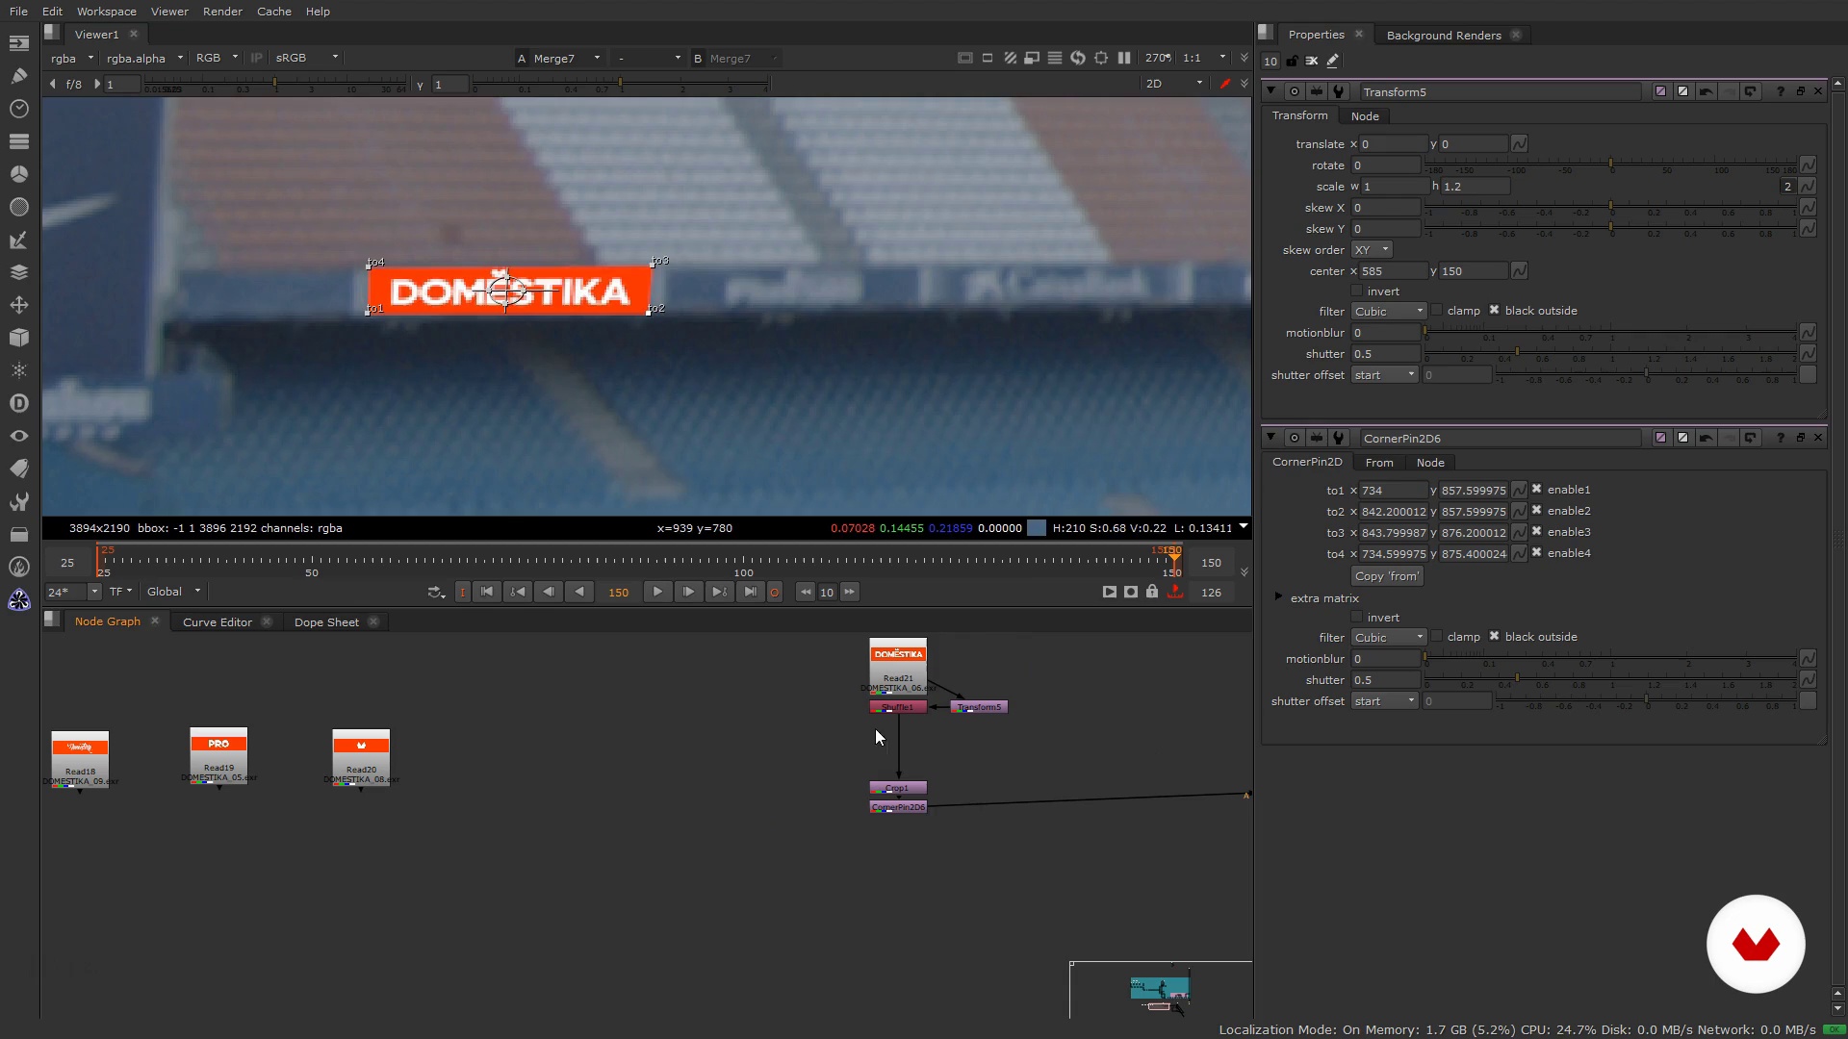
Task: Open the Time nodes clock icon
Action: (18, 109)
